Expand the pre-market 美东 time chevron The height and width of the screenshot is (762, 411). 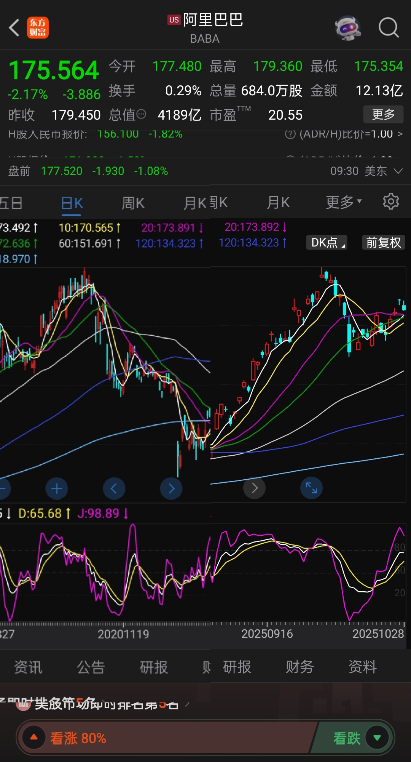point(398,171)
